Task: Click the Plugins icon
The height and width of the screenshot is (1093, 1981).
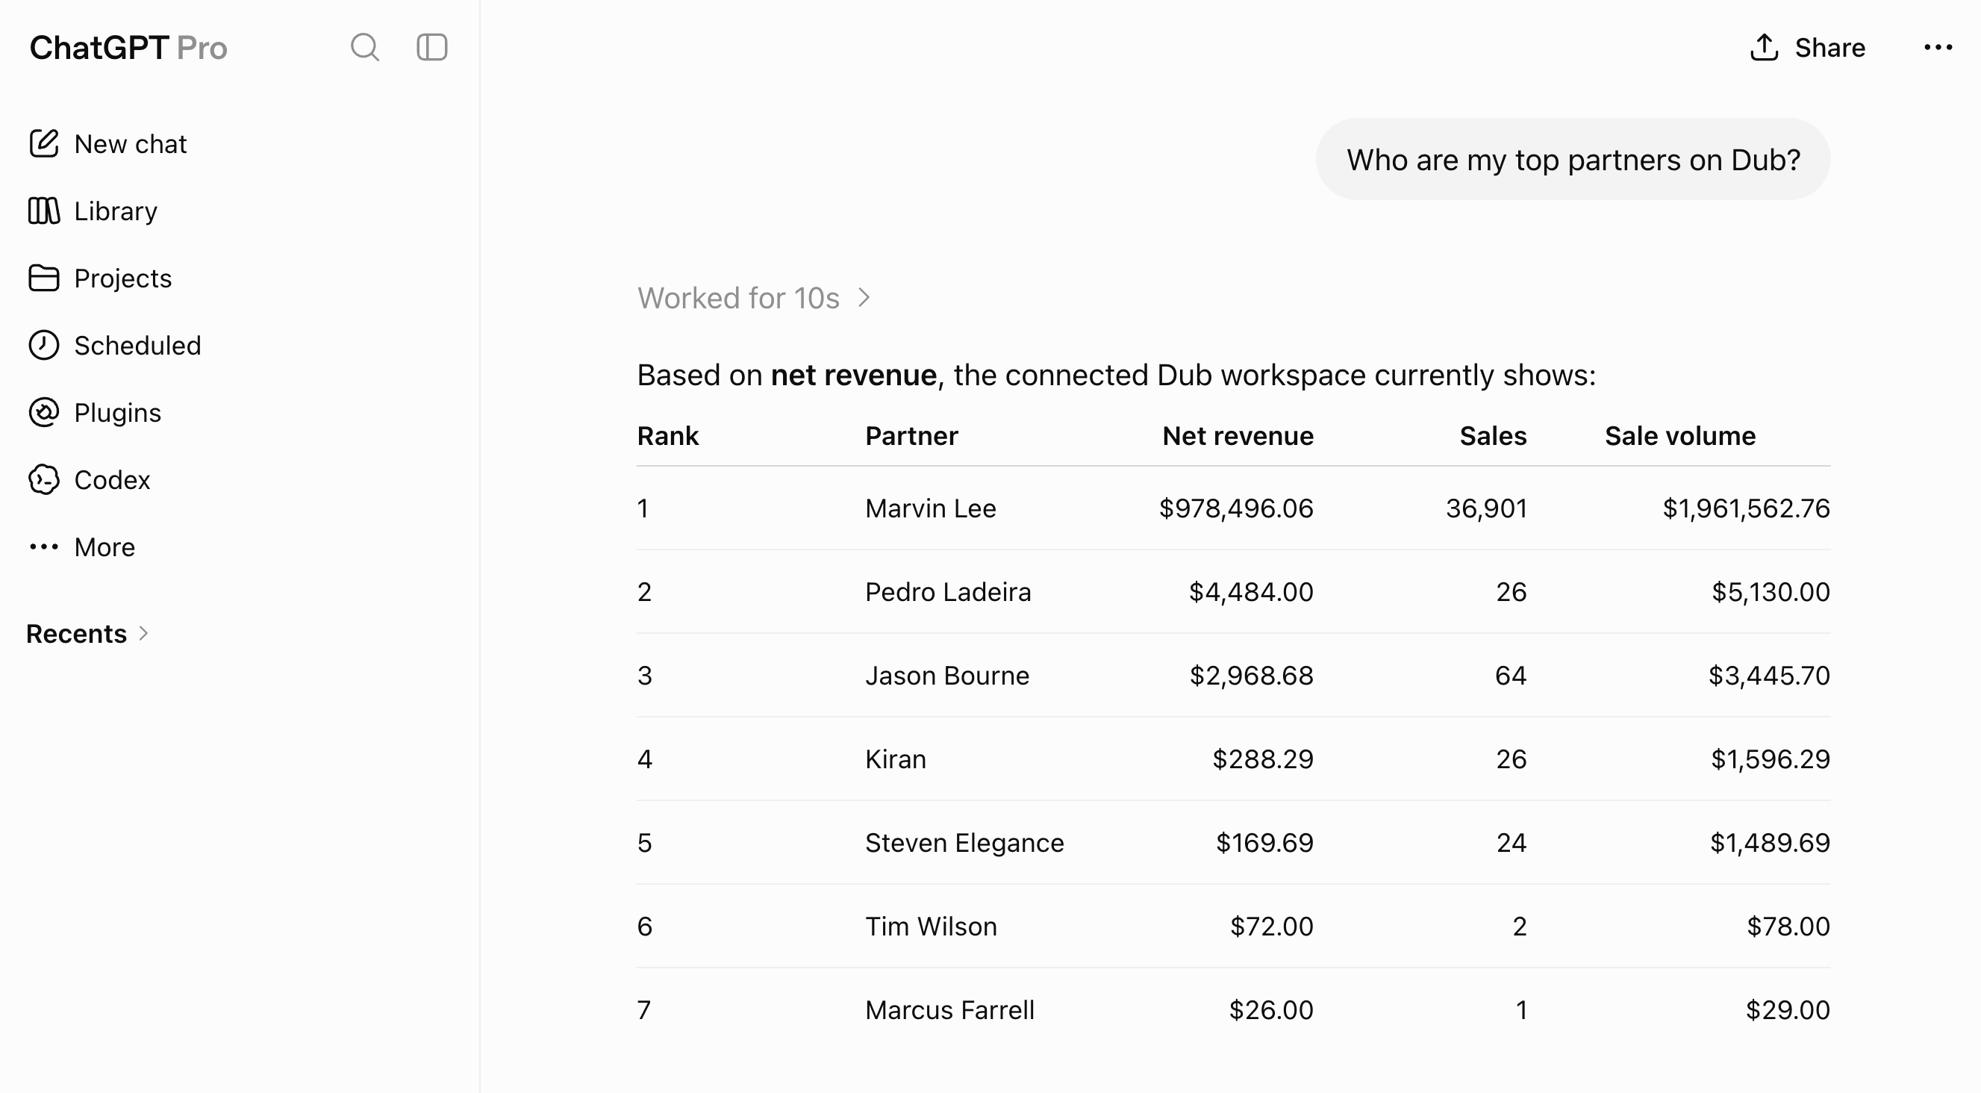Action: pos(44,413)
